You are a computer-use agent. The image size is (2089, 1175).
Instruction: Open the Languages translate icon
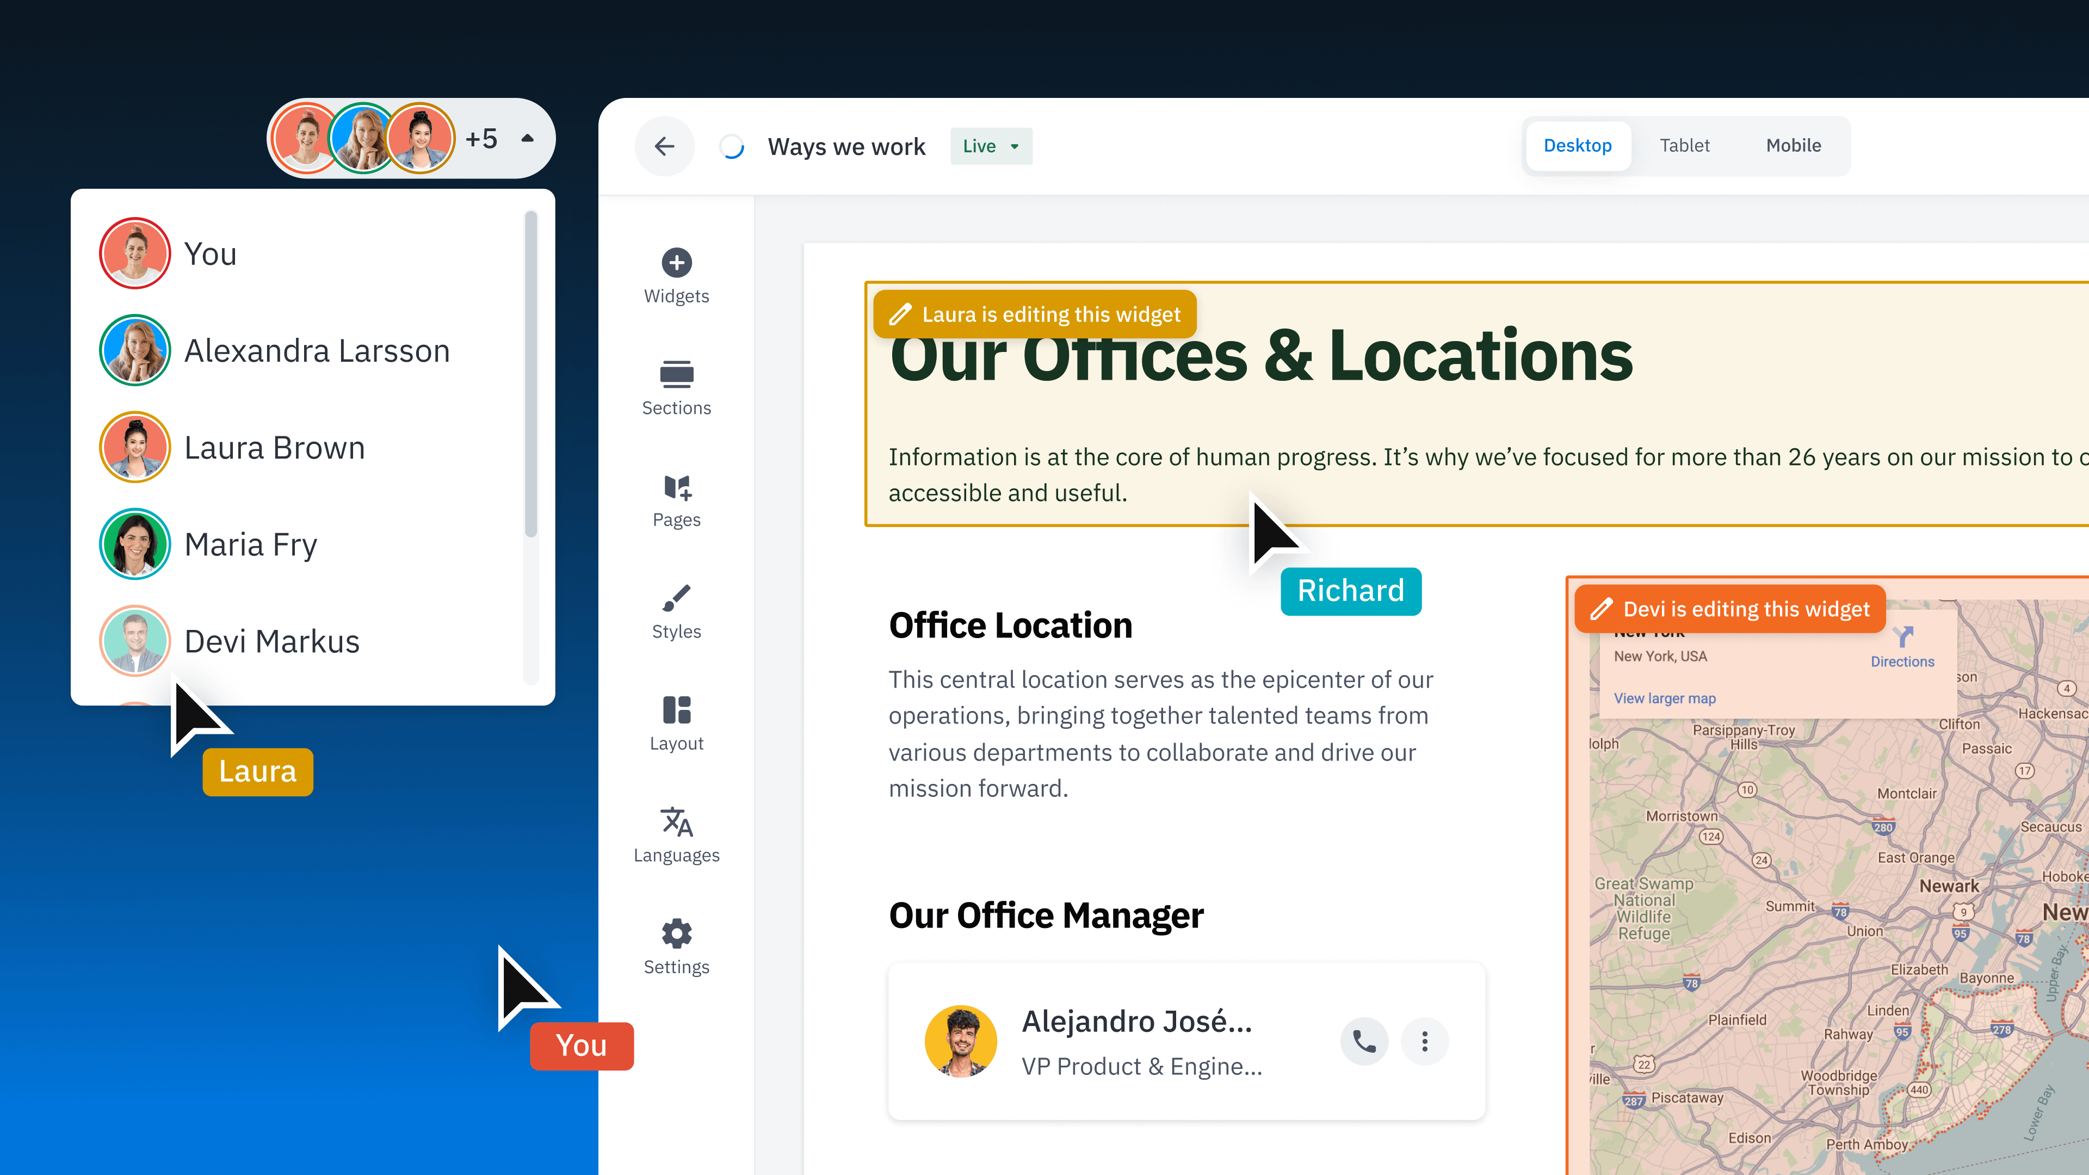pyautogui.click(x=676, y=821)
